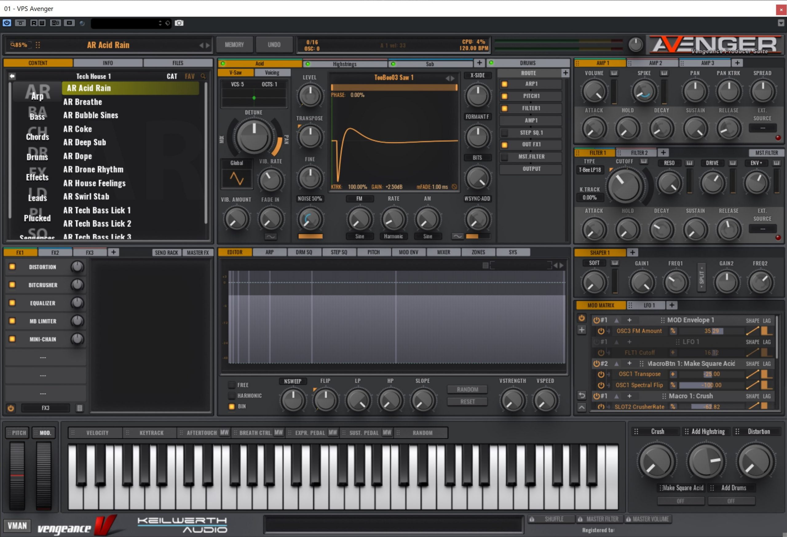Click the VMAN button
The image size is (787, 537).
[x=17, y=526]
